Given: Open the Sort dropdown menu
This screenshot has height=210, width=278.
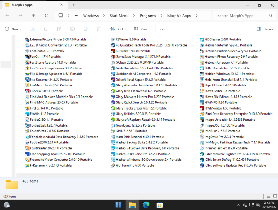Looking at the screenshot, I should [118, 29].
